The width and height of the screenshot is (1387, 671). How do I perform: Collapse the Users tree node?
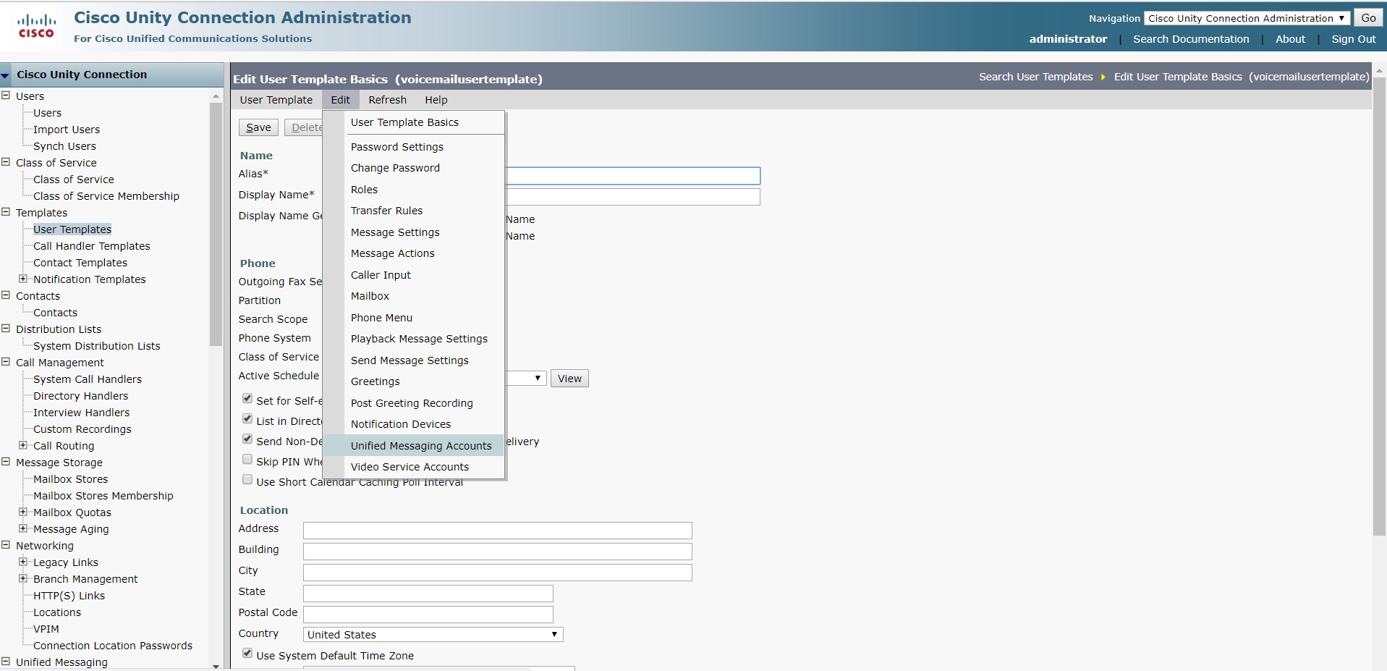click(x=6, y=96)
